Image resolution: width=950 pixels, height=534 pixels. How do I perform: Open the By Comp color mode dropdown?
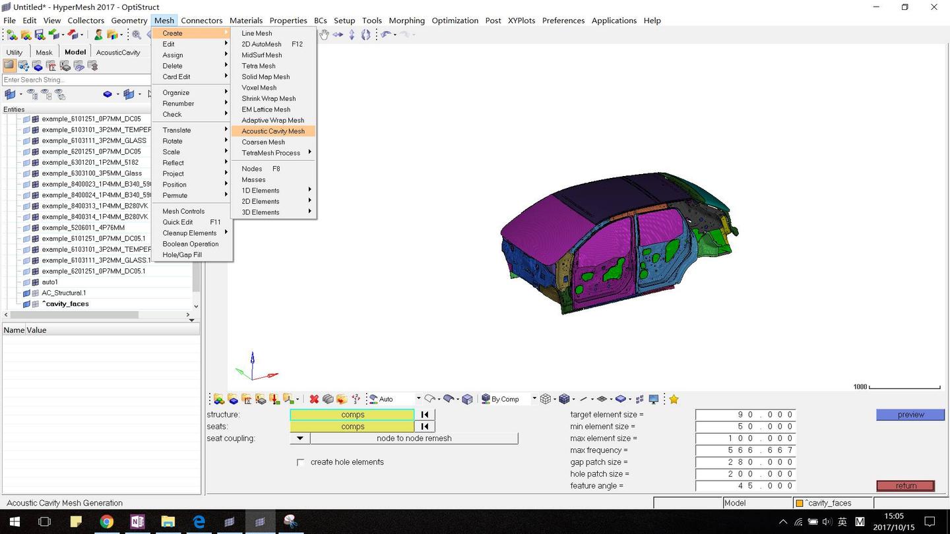tap(534, 399)
